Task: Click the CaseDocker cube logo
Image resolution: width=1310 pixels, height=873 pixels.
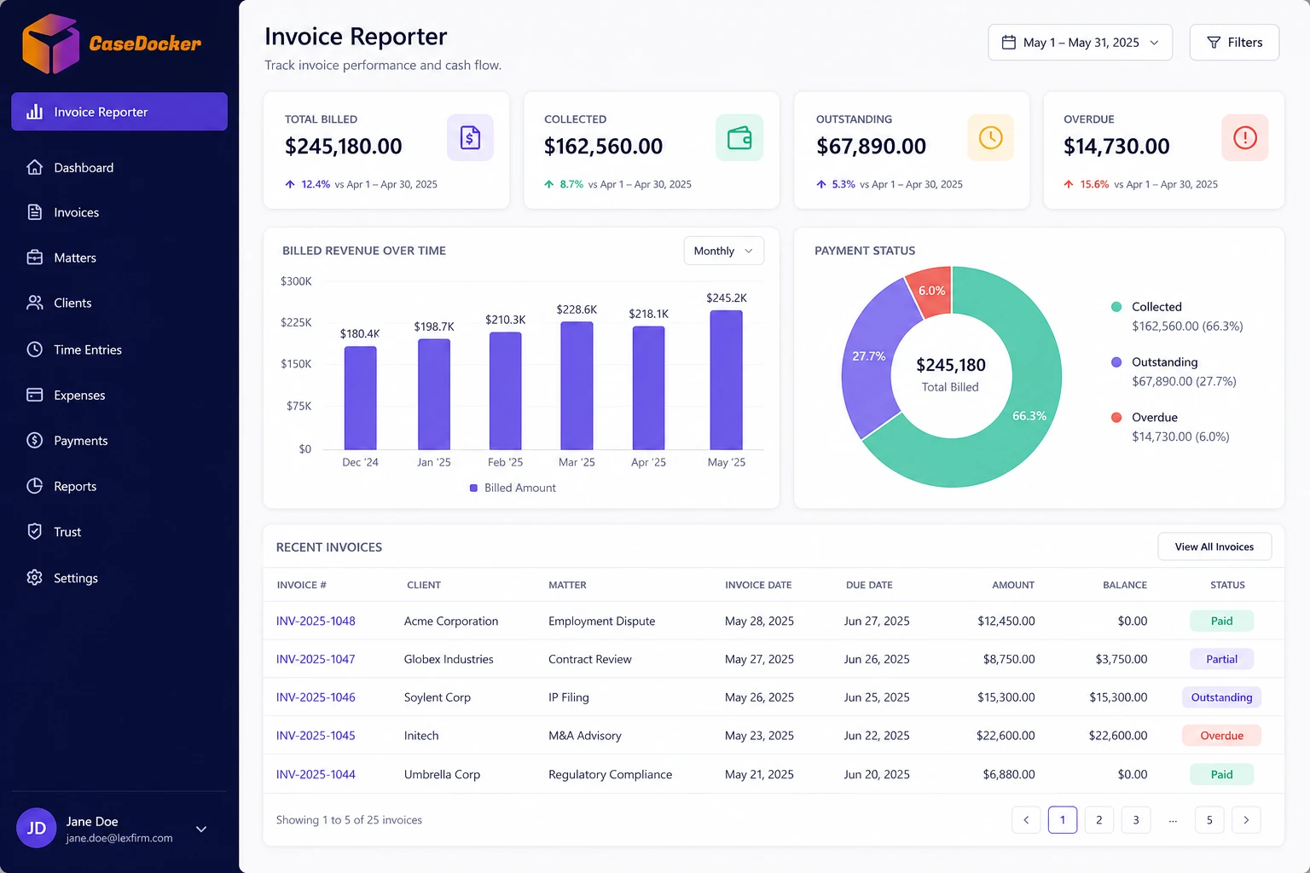Action: (x=51, y=43)
